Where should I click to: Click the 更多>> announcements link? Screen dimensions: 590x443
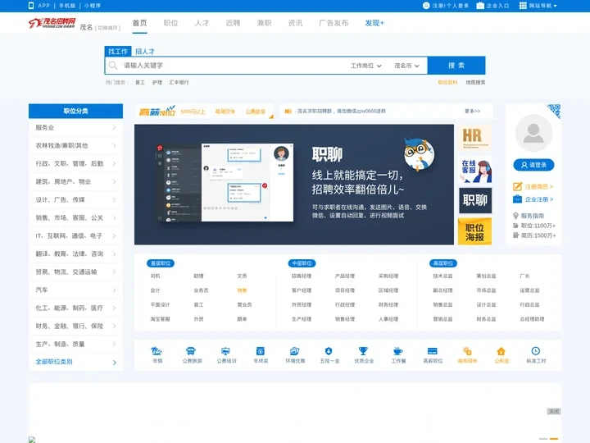tap(473, 111)
